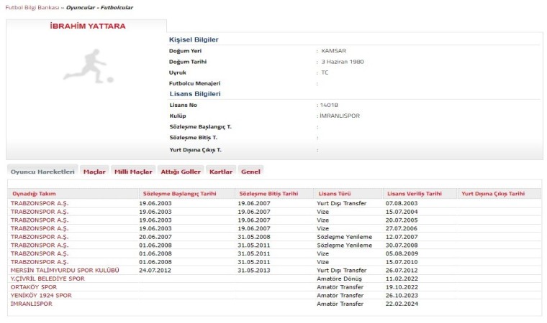This screenshot has height=323, width=547.
Task: Switch to the Genel tab
Action: click(250, 172)
